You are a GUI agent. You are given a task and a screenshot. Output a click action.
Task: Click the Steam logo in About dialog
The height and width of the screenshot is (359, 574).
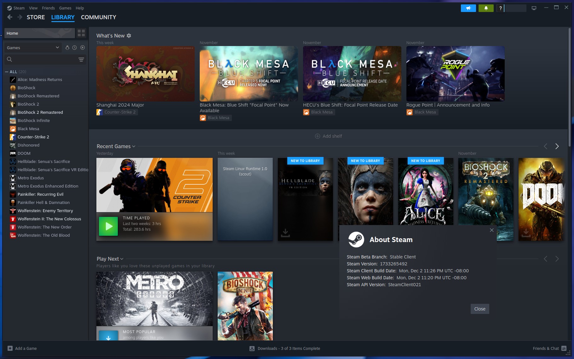pos(356,240)
